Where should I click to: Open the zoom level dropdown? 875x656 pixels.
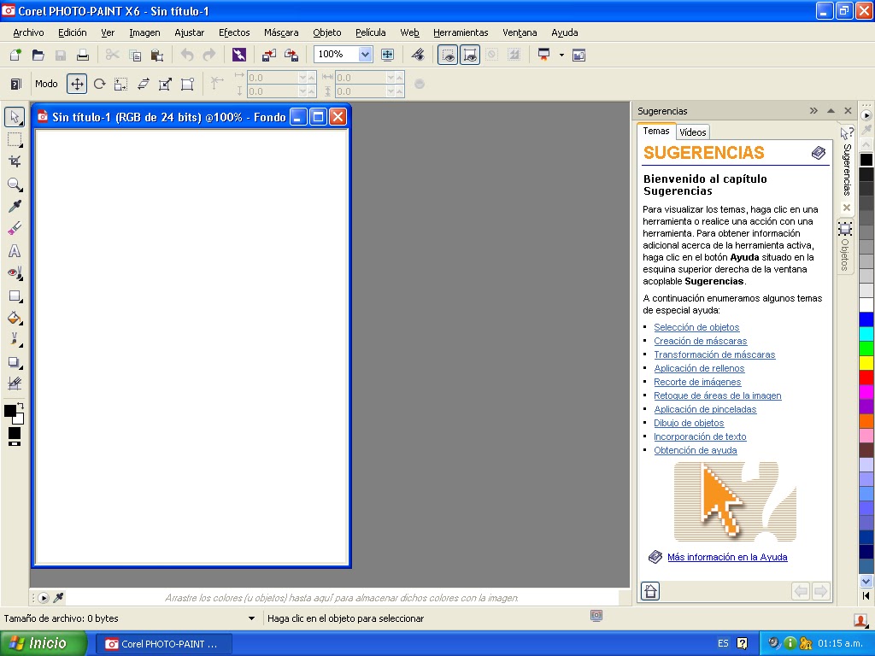click(364, 54)
